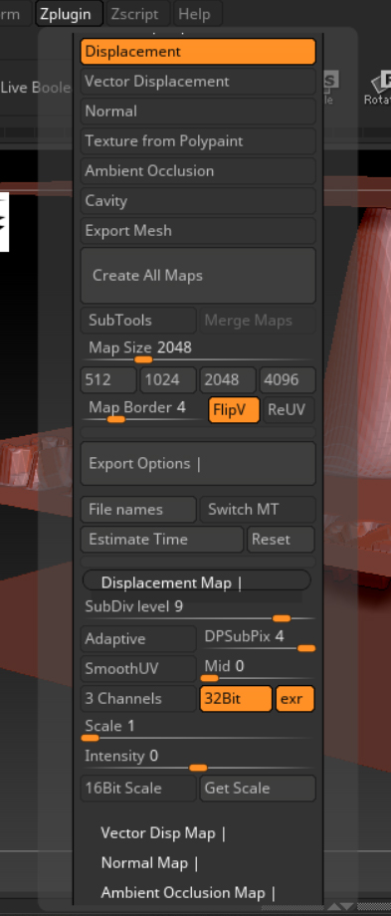This screenshot has height=916, width=391.
Task: Collapse the Displacement Map section
Action: (197, 582)
